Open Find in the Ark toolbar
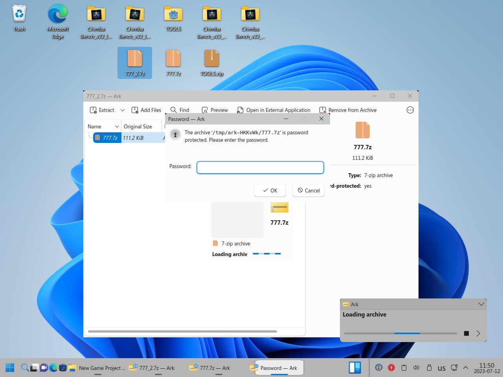 tap(180, 110)
